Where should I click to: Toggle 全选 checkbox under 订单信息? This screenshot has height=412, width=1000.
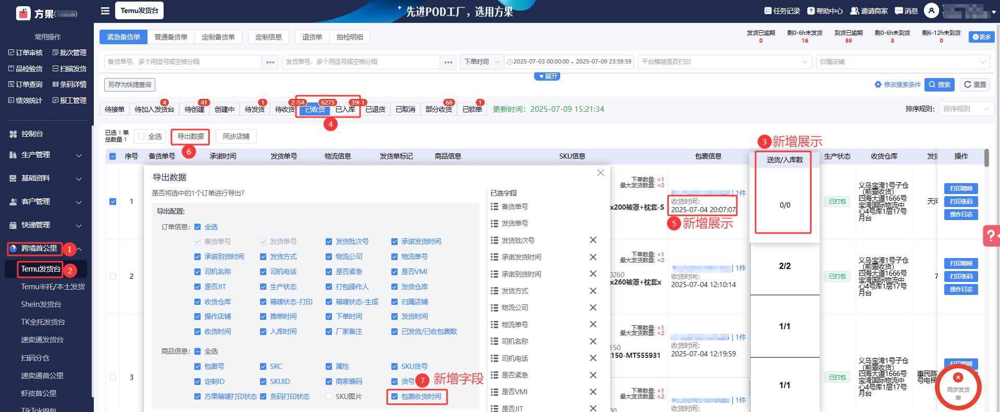click(197, 227)
